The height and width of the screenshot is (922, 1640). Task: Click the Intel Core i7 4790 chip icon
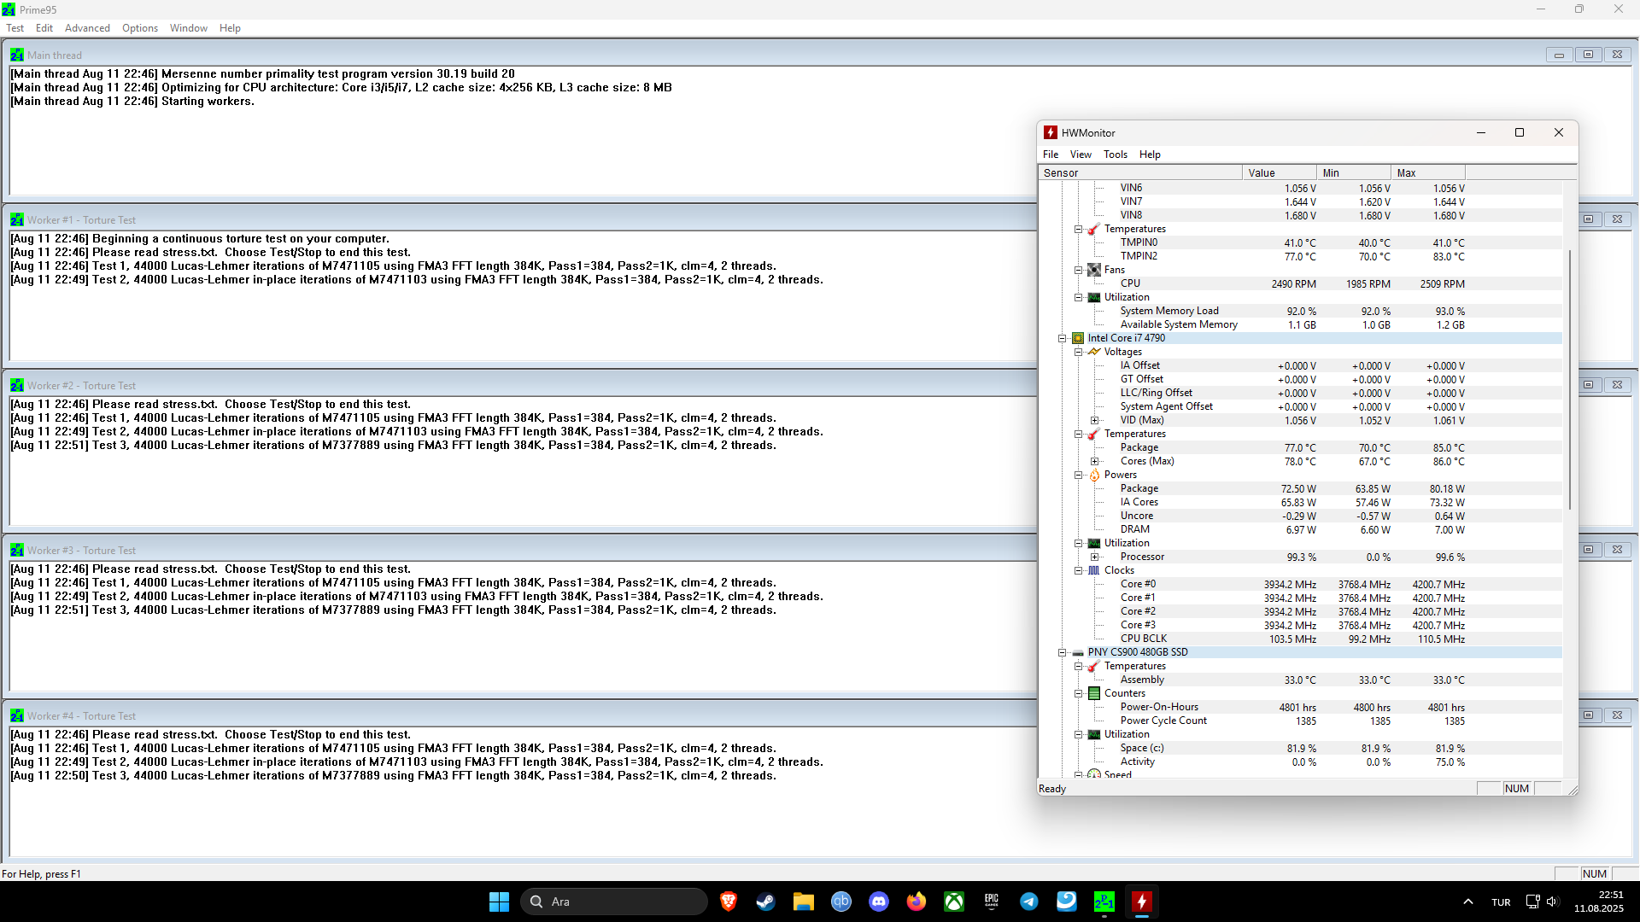pos(1078,338)
